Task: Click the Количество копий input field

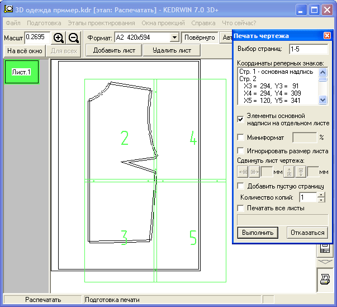Action: coord(308,197)
